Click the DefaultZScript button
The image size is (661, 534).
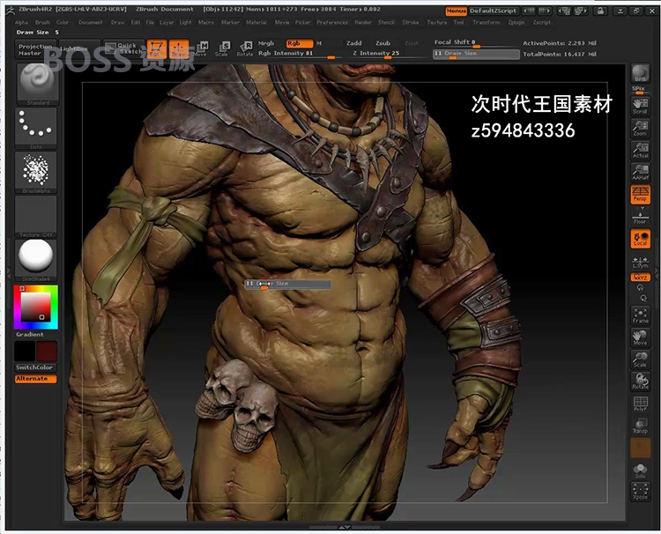[494, 11]
